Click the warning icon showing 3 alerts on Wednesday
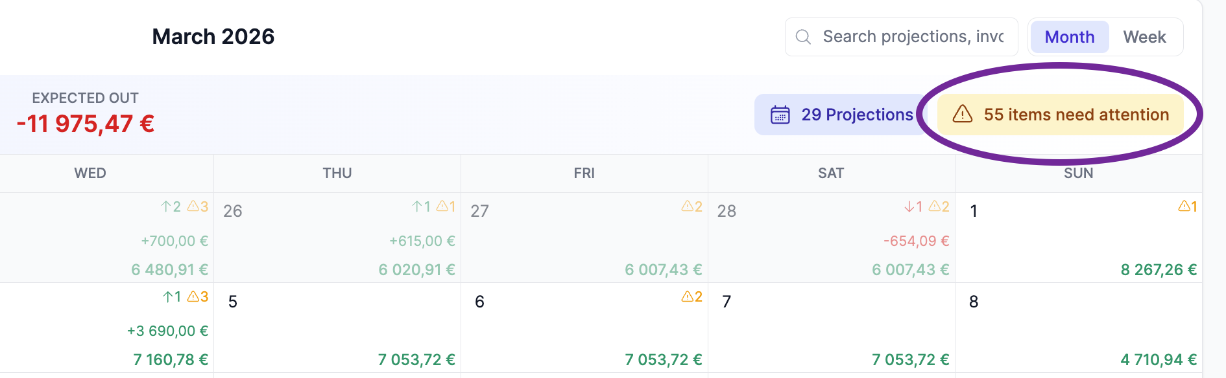This screenshot has height=378, width=1226. [196, 206]
